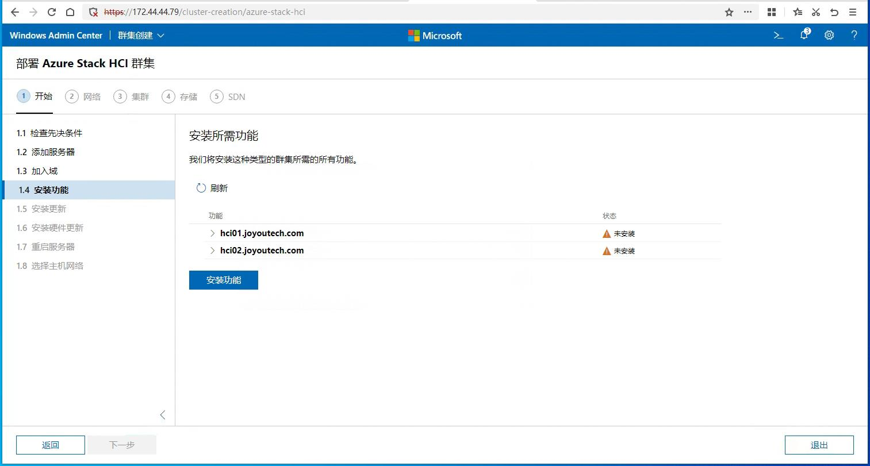Open the help question mark

coord(854,35)
